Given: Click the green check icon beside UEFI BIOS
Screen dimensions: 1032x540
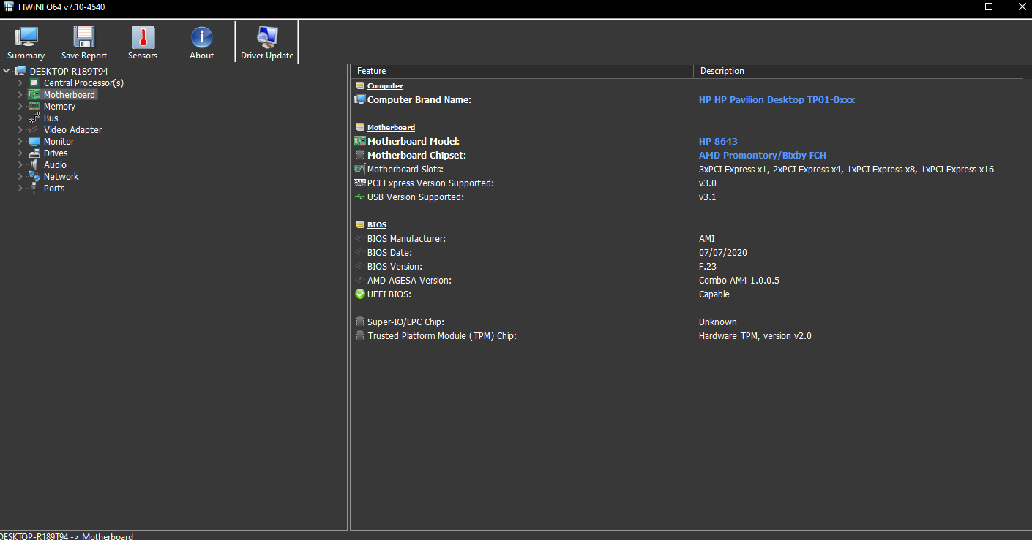Looking at the screenshot, I should click(359, 294).
